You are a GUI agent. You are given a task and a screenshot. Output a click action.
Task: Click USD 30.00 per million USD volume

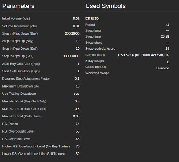tap(143, 55)
